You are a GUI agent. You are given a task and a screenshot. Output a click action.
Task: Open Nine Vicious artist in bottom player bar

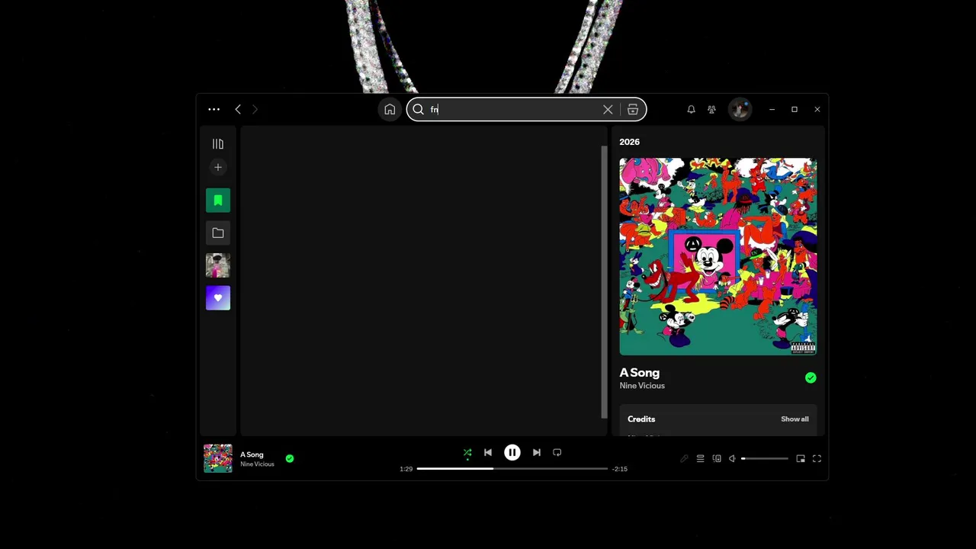pyautogui.click(x=257, y=464)
